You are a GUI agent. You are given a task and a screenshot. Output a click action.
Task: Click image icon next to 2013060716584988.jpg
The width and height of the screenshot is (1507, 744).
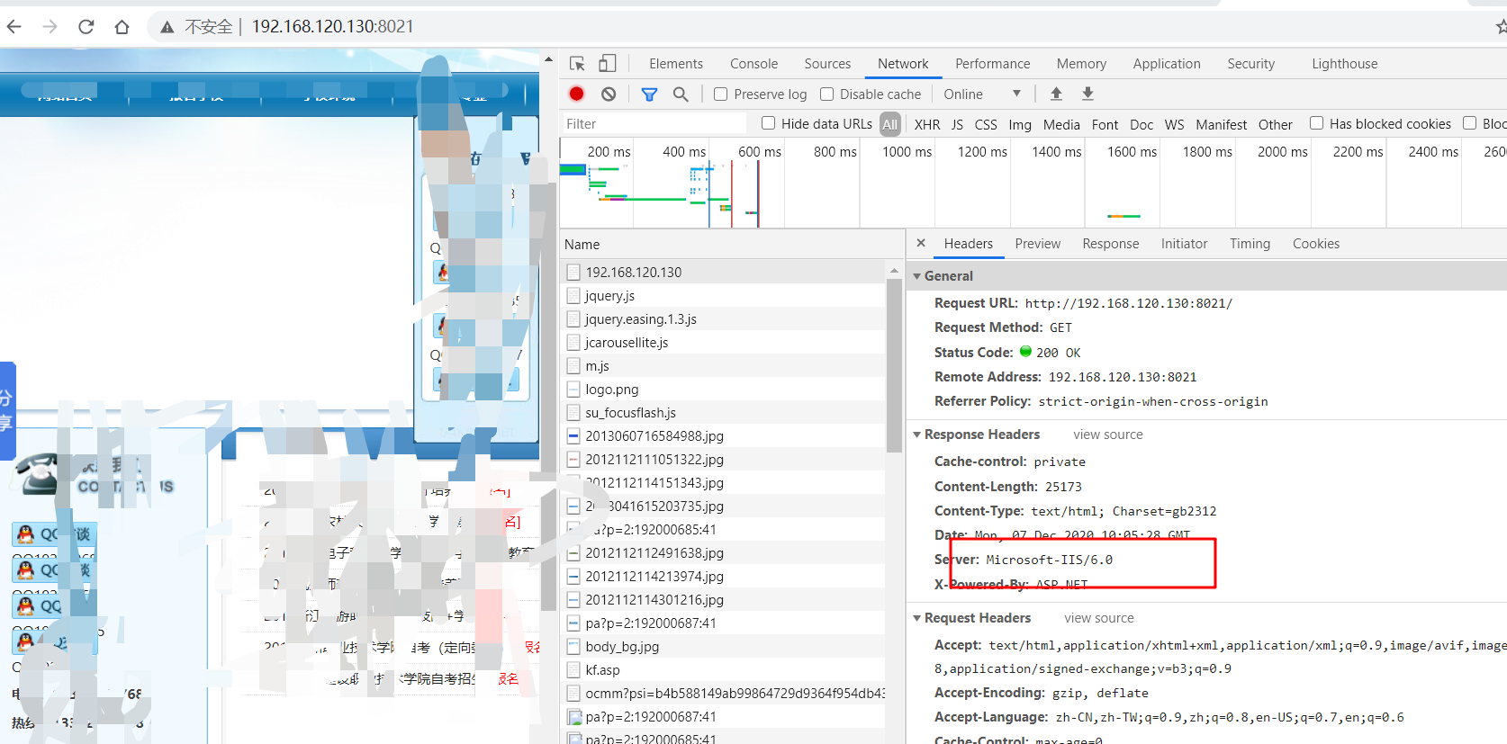coord(573,435)
